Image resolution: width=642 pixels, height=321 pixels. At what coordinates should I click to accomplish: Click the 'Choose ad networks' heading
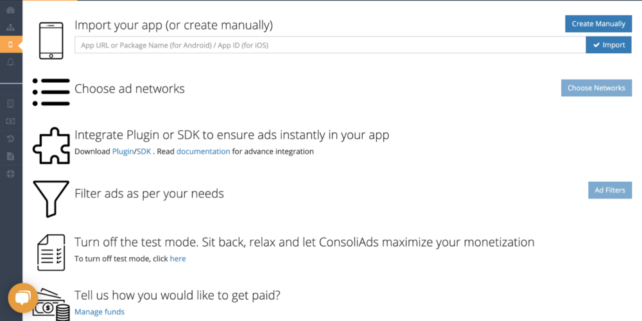(x=130, y=89)
